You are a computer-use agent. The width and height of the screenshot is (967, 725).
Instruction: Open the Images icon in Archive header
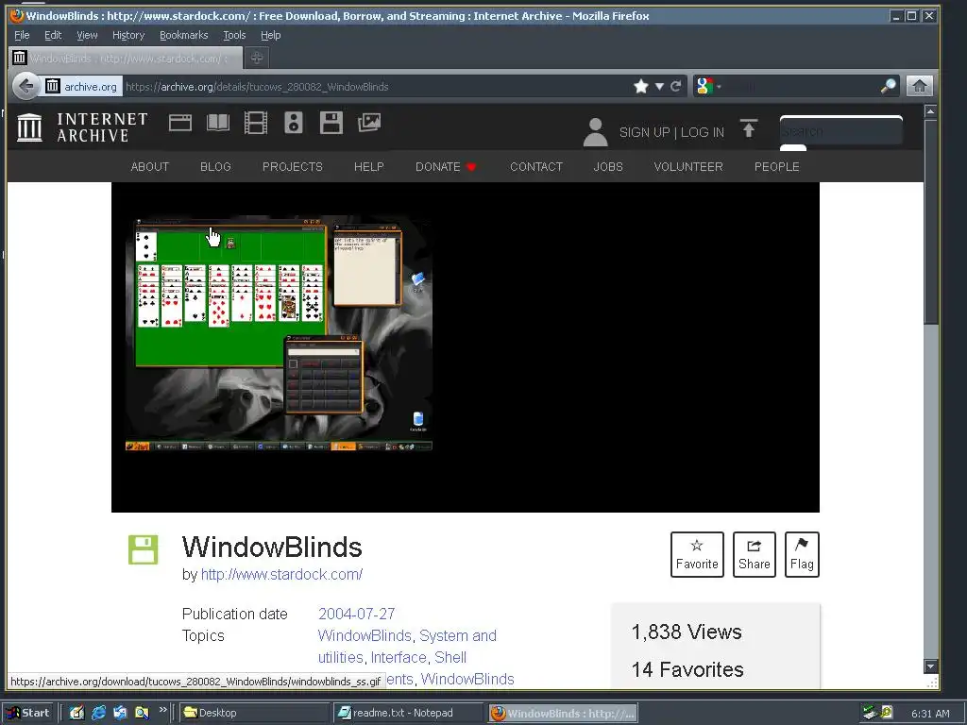click(x=369, y=123)
